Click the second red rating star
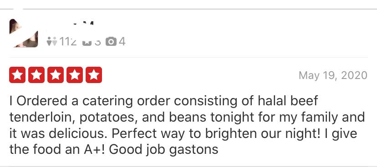Screen dimensions: 377x167 click(36, 75)
